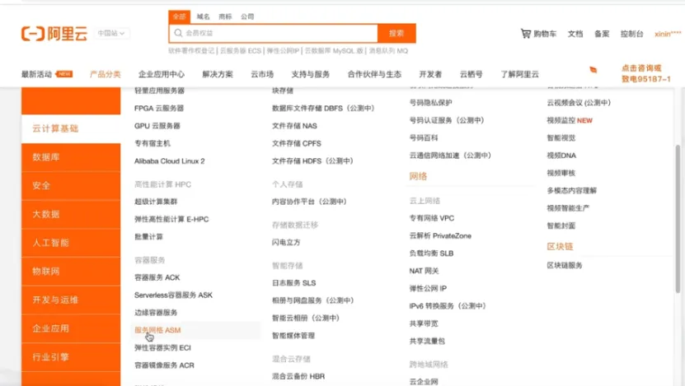Image resolution: width=685 pixels, height=386 pixels.
Task: Open 文件存储 NAS link
Action: (x=294, y=126)
